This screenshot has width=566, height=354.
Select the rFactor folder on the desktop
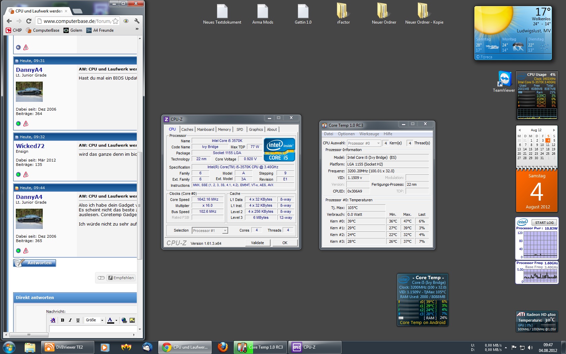tap(343, 14)
